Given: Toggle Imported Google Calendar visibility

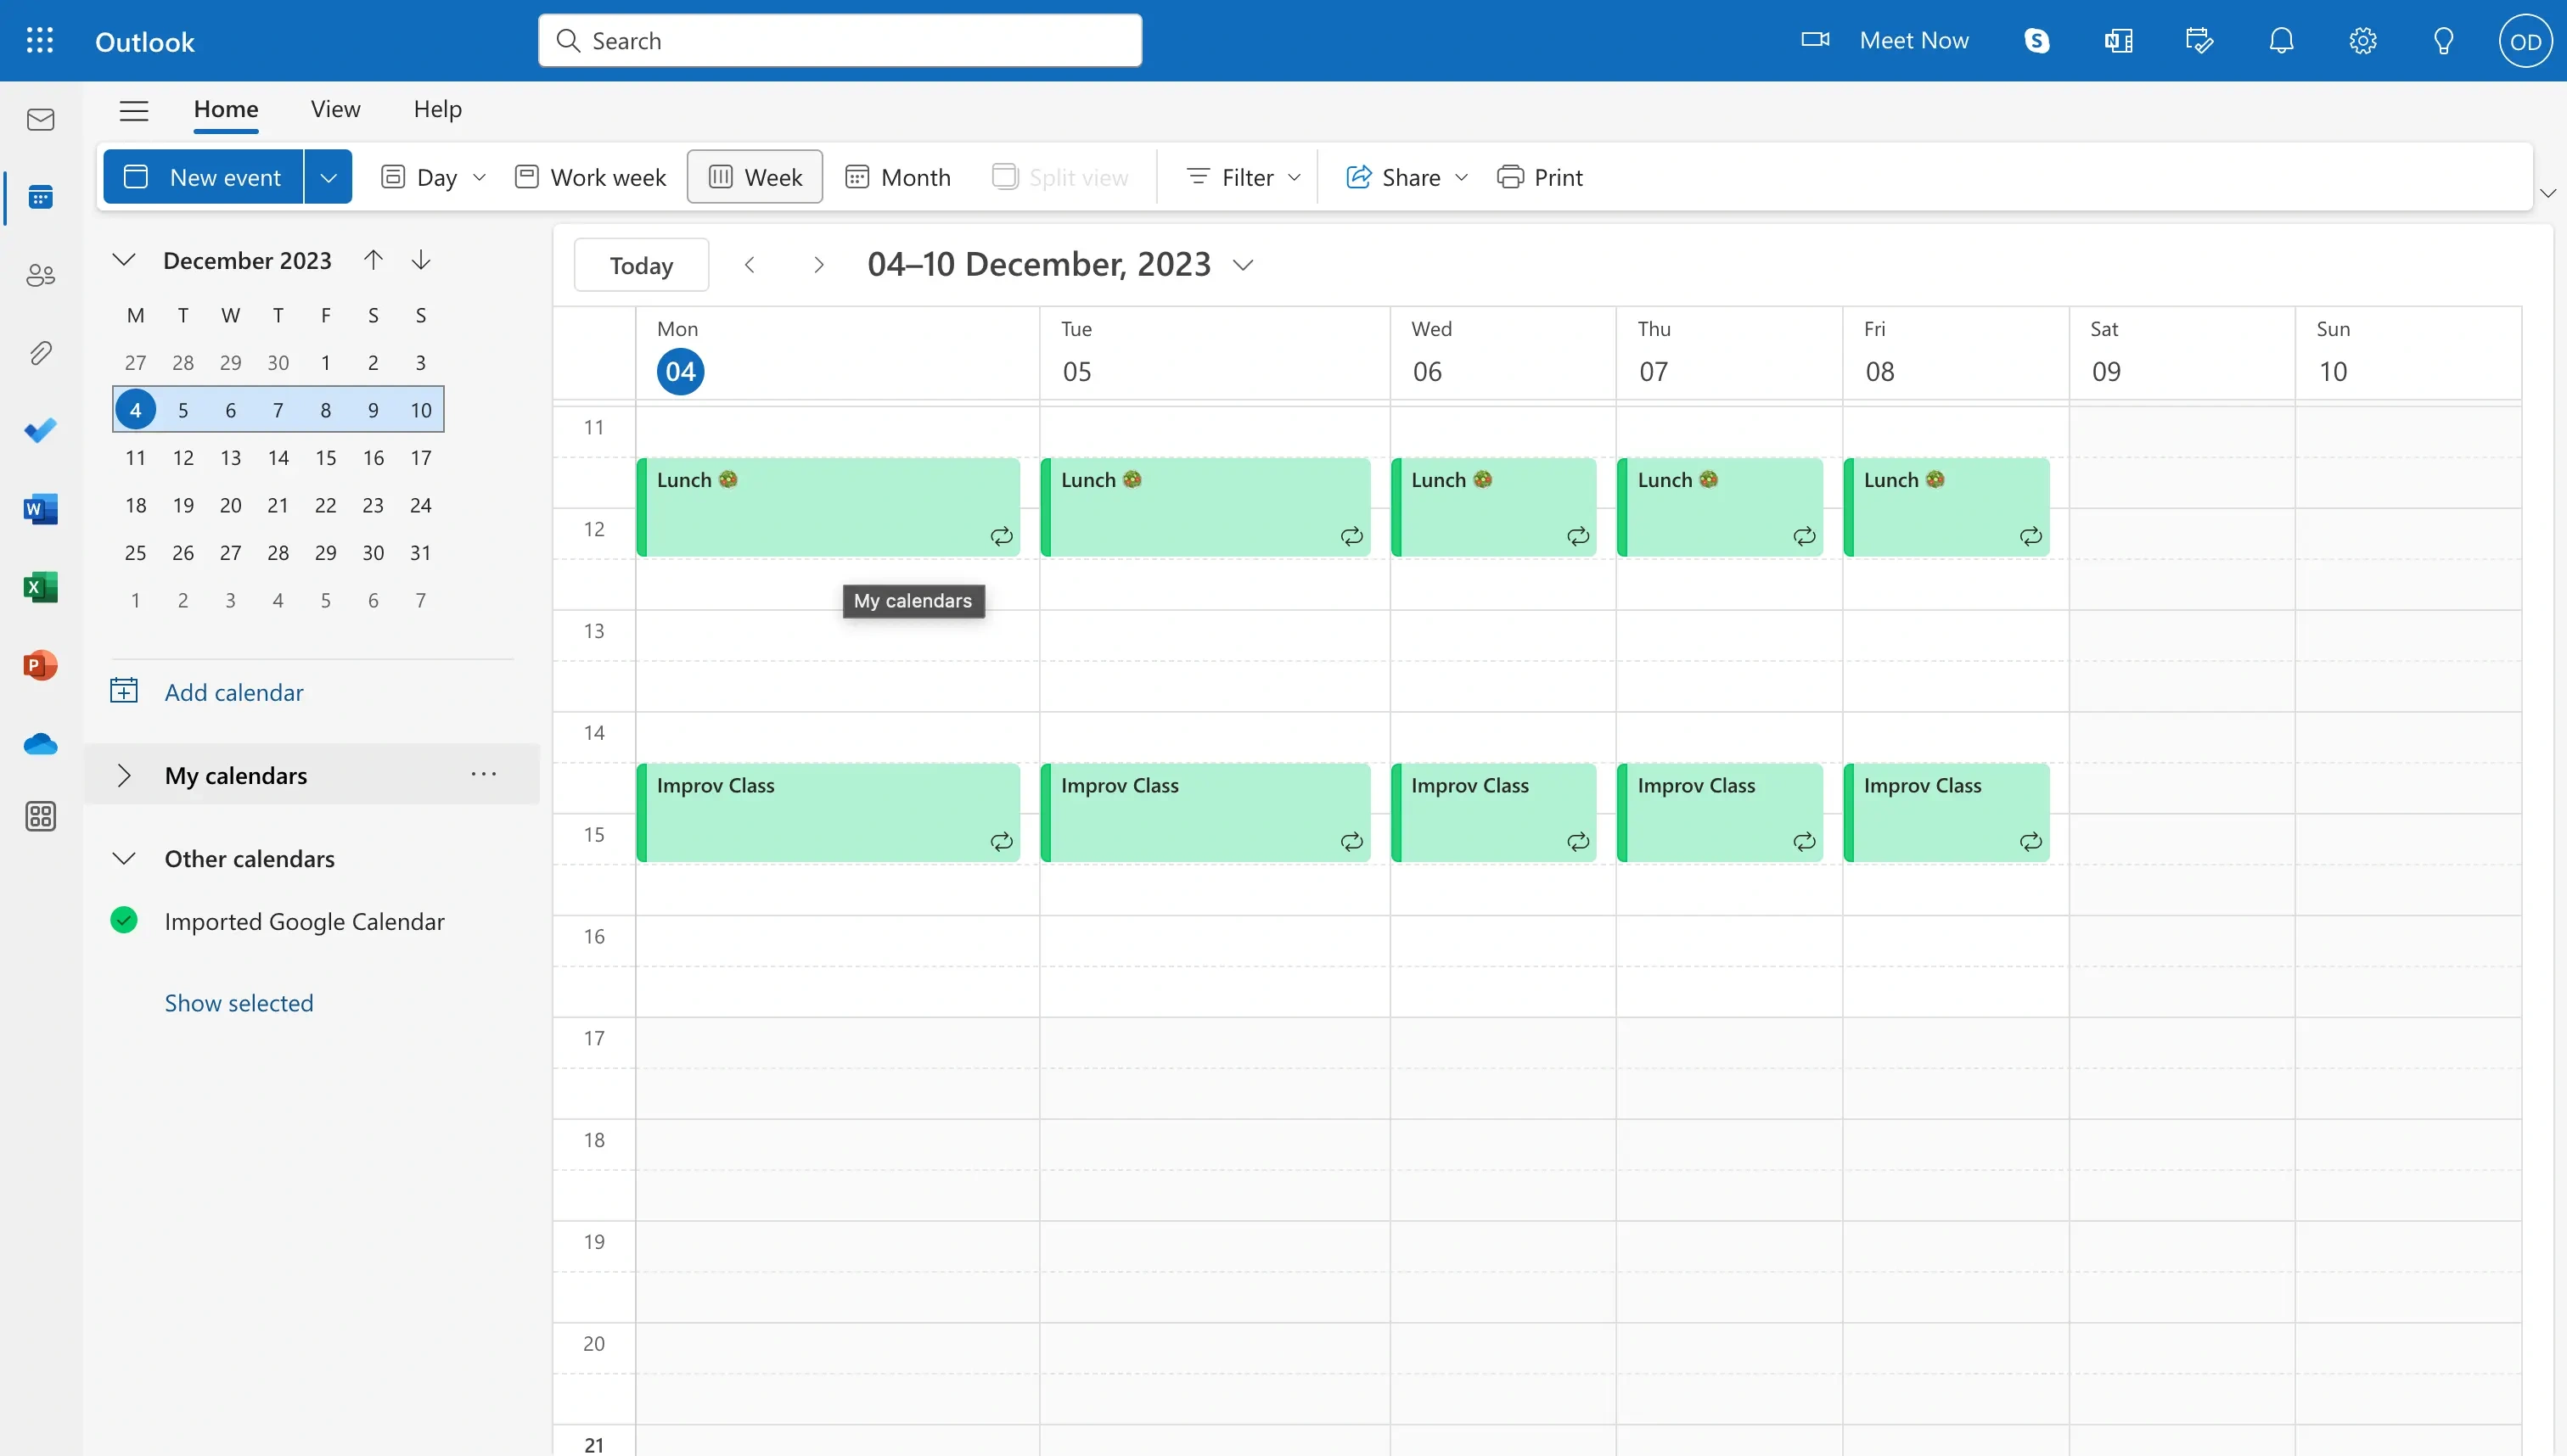Looking at the screenshot, I should (x=123, y=918).
